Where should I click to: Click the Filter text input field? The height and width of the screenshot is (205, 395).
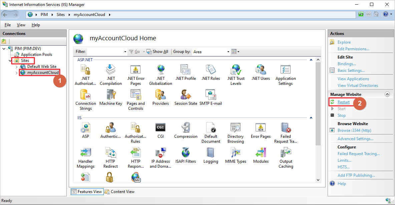[x=105, y=52]
